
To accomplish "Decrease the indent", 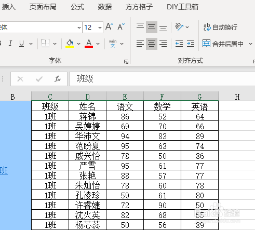I will [179, 44].
